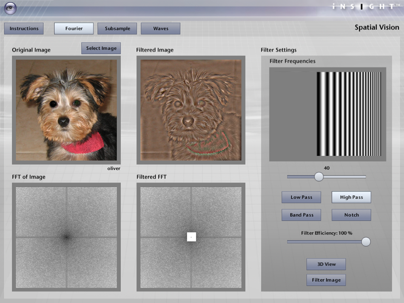This screenshot has height=303, width=404.
Task: Open the Subsample tab
Action: coord(117,29)
